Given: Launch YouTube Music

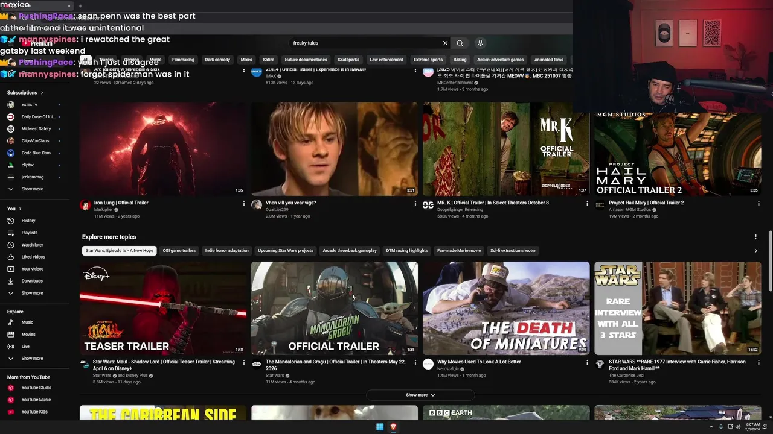Looking at the screenshot, I should pos(36,400).
